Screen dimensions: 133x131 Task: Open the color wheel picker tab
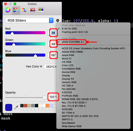point(8,10)
